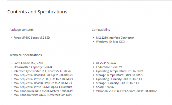
Task: Click the arrow bullet beside Form Factor line
Action: [x=11, y=63]
